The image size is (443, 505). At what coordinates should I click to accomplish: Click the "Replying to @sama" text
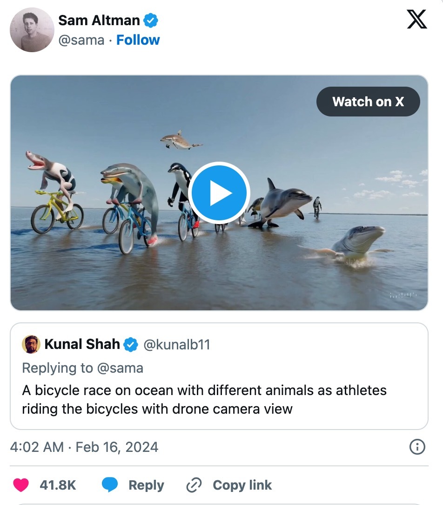pos(82,368)
